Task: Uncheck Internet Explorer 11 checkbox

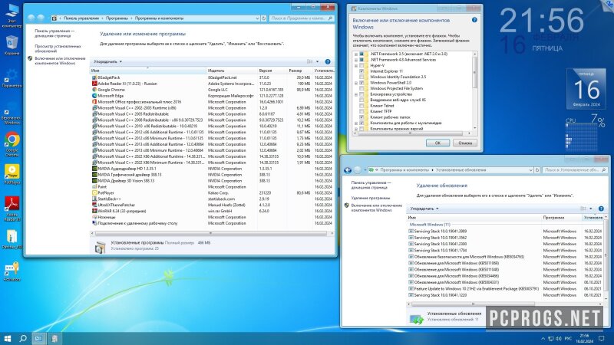Action: [x=361, y=71]
